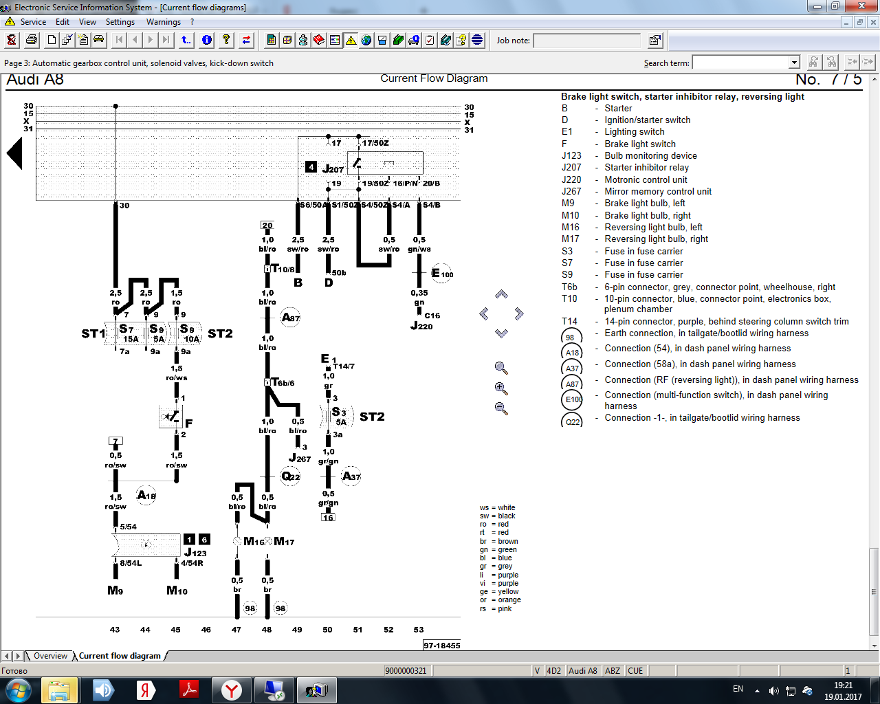This screenshot has height=704, width=880.
Task: Click the tab scroll left arrow
Action: pos(6,656)
